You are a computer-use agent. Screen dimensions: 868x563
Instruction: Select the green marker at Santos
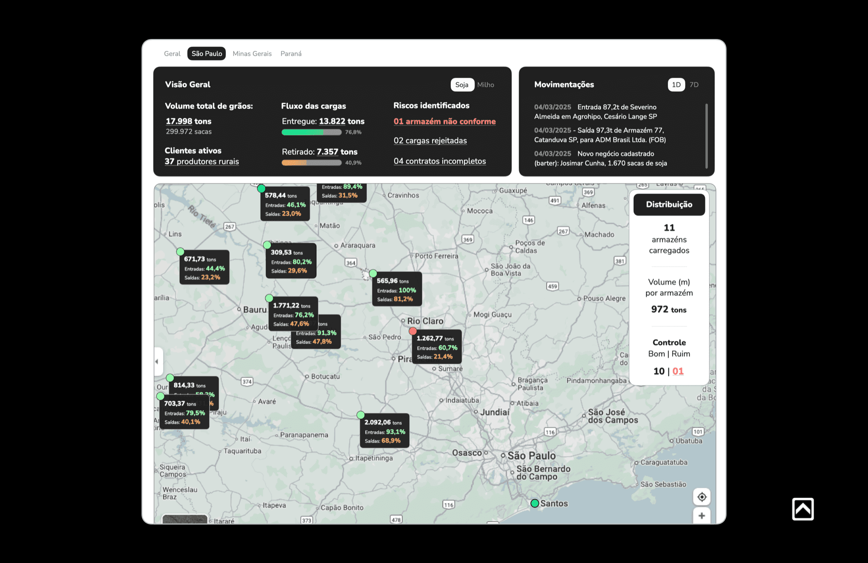point(536,503)
